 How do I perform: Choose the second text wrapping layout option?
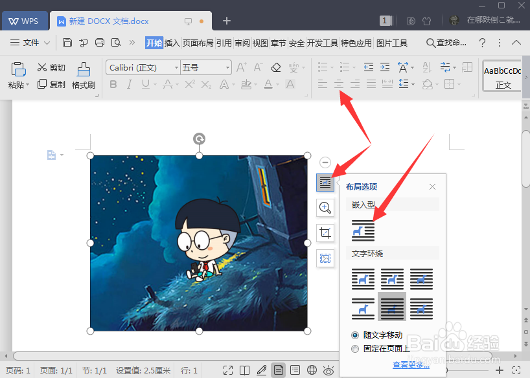point(392,279)
